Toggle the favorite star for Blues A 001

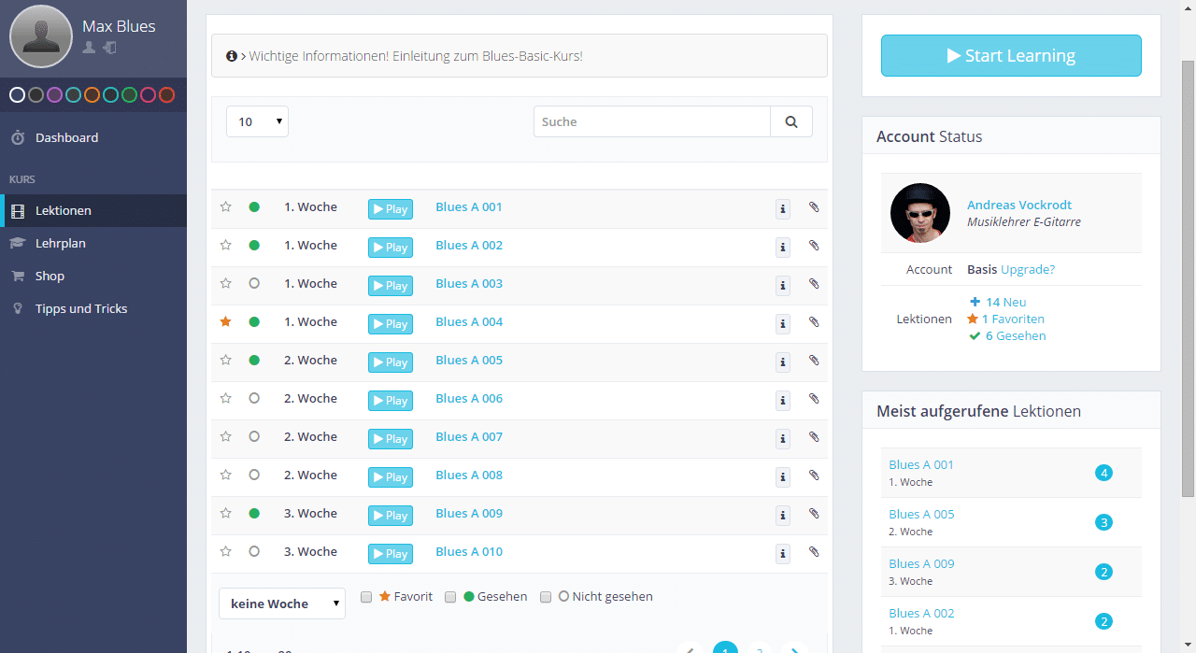(x=225, y=206)
